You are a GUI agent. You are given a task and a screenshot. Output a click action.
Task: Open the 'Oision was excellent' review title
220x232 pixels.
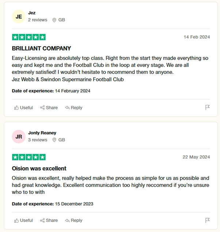39,168
